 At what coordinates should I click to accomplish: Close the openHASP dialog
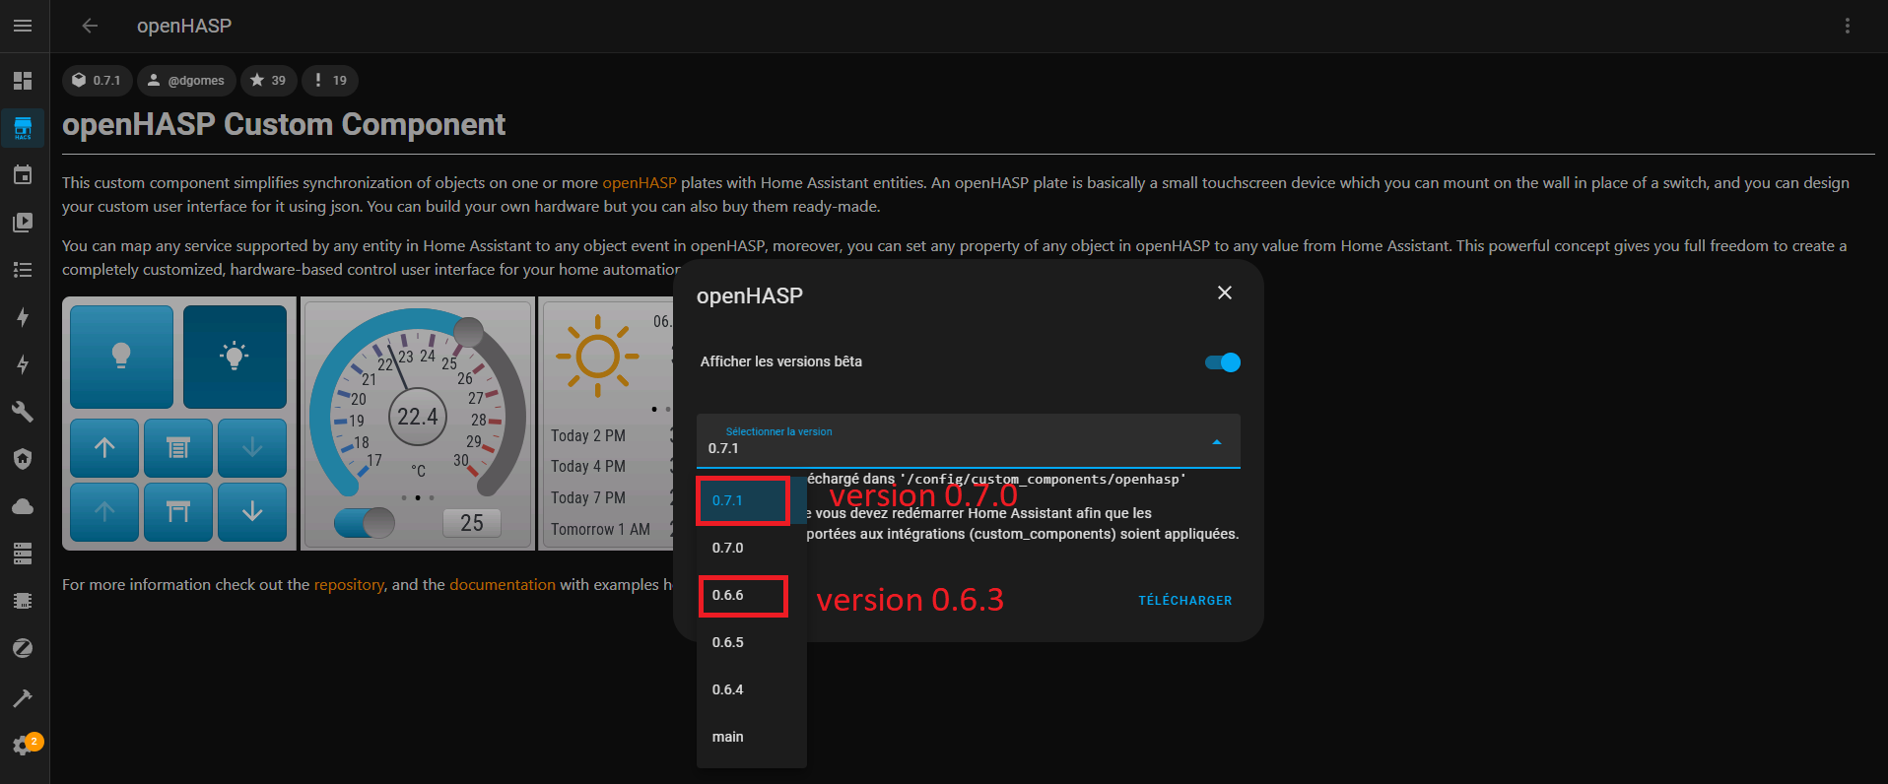coord(1225,293)
